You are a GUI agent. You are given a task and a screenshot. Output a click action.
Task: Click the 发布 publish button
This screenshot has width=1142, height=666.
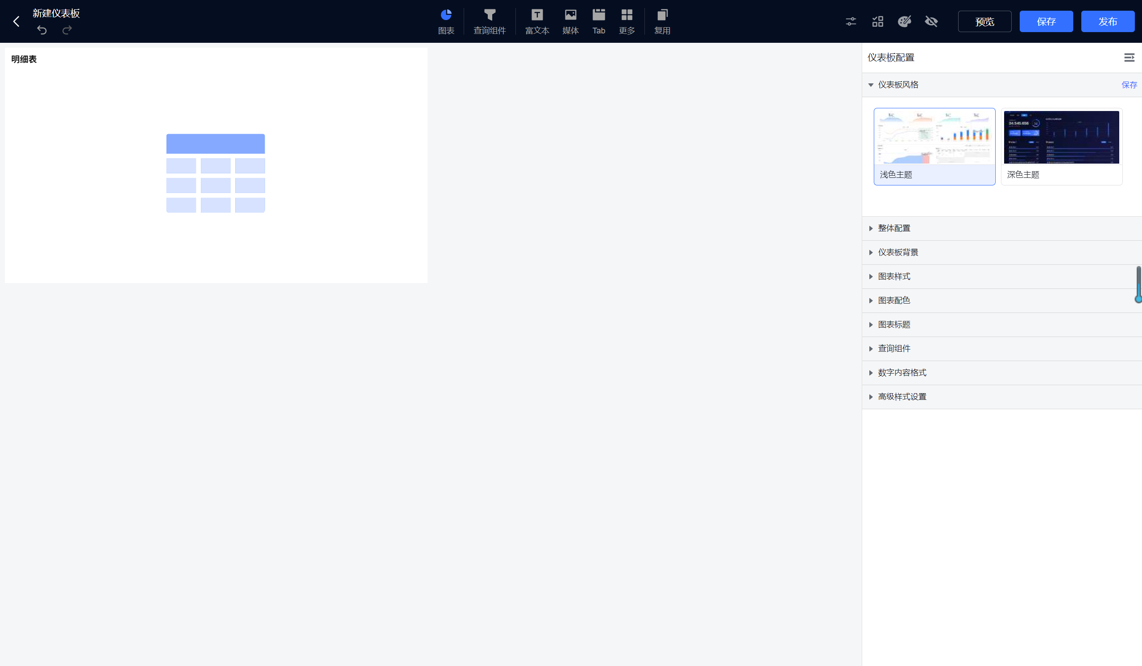coord(1107,21)
